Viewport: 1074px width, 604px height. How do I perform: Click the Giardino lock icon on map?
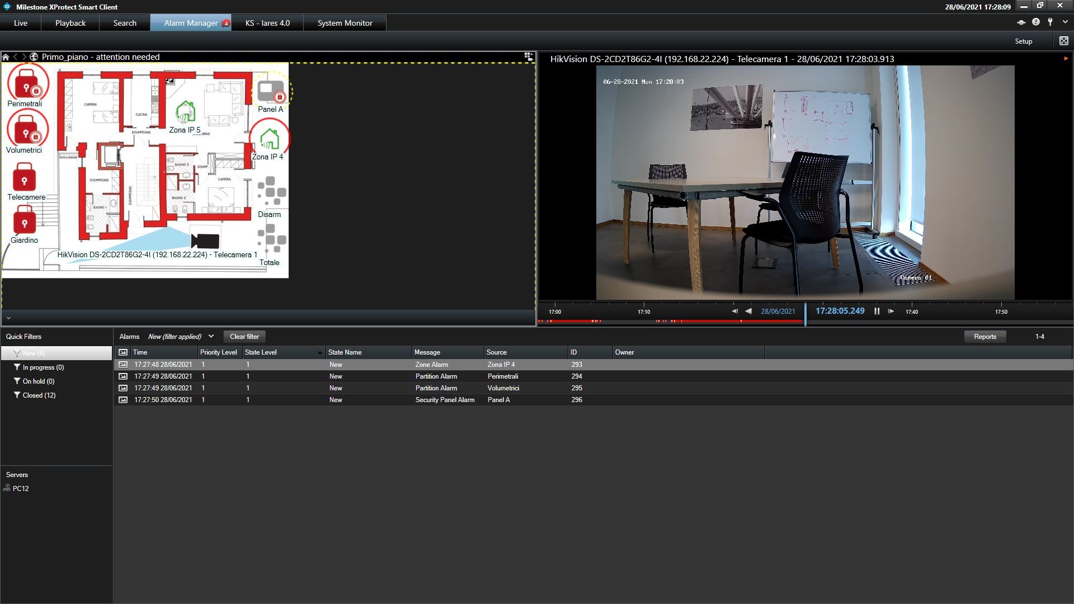point(24,220)
